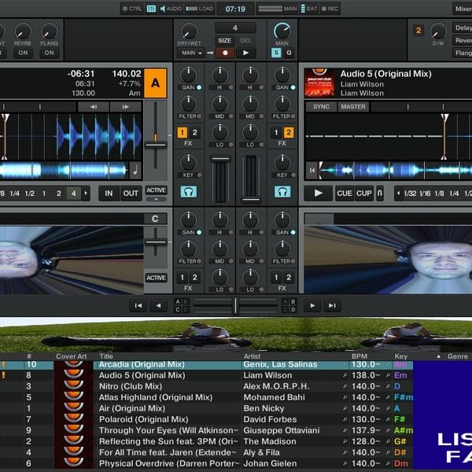Select track Nitro (Club Mix)
Viewport: 472px width, 472px height.
[x=131, y=386]
